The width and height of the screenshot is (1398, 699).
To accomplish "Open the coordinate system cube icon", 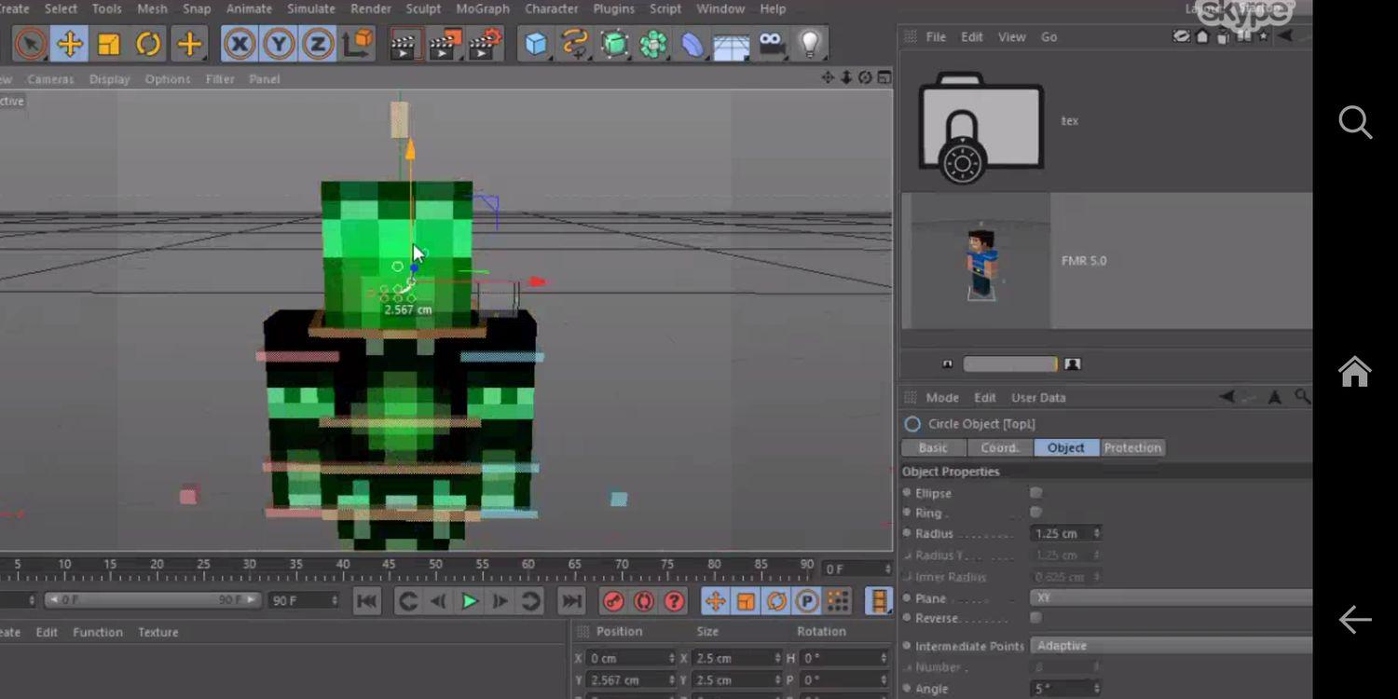I will [358, 44].
